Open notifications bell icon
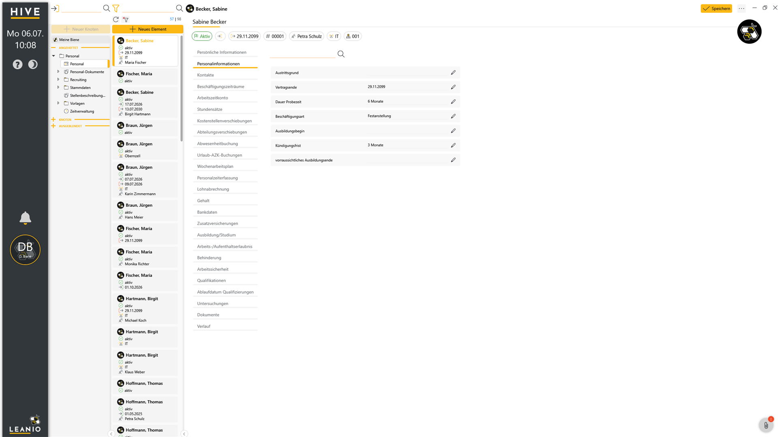The width and height of the screenshot is (778, 437). pyautogui.click(x=25, y=218)
